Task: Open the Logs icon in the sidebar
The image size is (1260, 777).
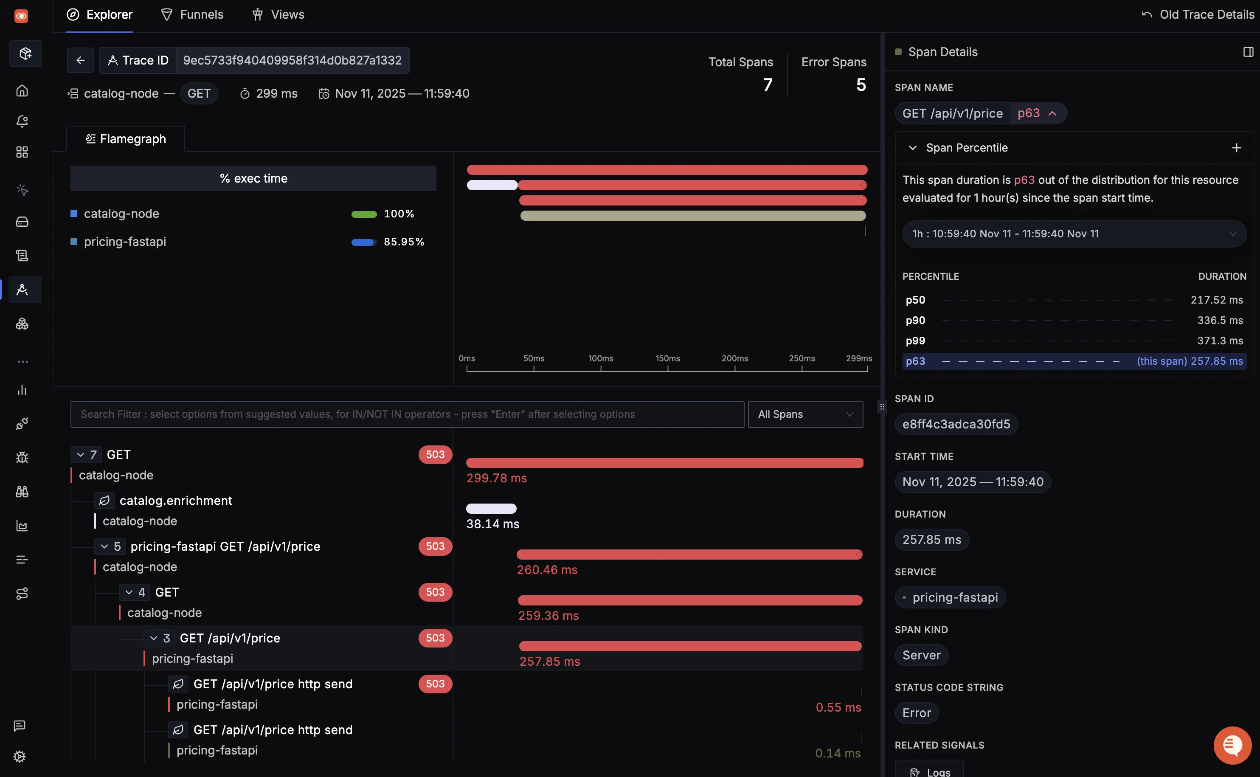Action: pyautogui.click(x=22, y=256)
